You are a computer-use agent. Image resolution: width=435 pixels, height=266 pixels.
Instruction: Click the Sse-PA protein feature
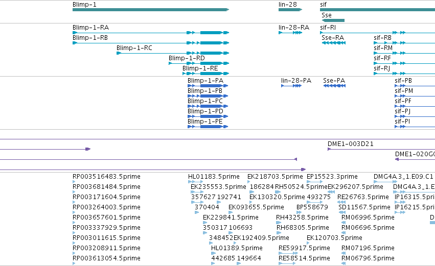tap(334, 86)
